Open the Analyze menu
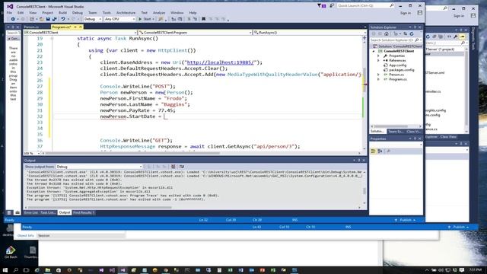487x274 pixels. coord(159,13)
